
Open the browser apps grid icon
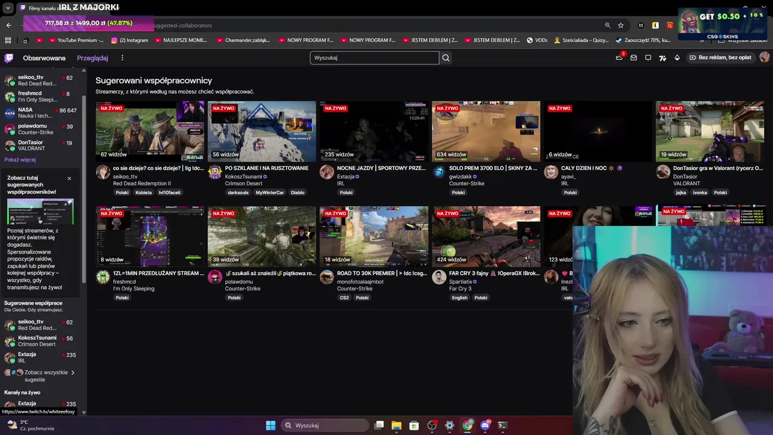pyautogui.click(x=8, y=40)
